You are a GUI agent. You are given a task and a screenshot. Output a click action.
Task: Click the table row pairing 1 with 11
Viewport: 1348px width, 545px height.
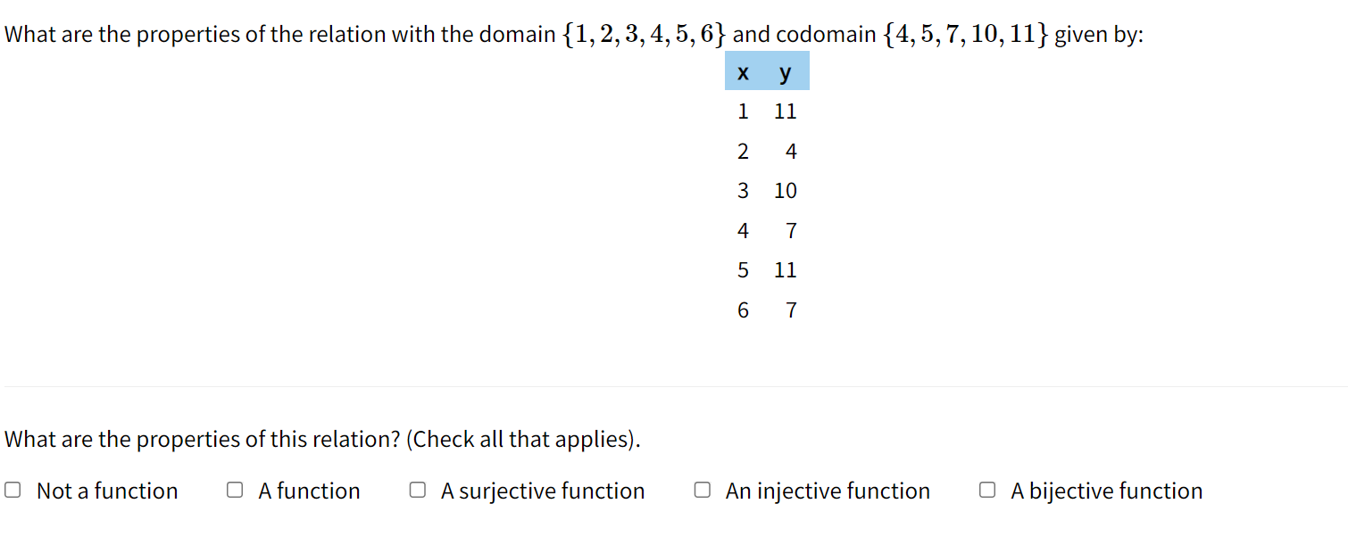tap(764, 111)
